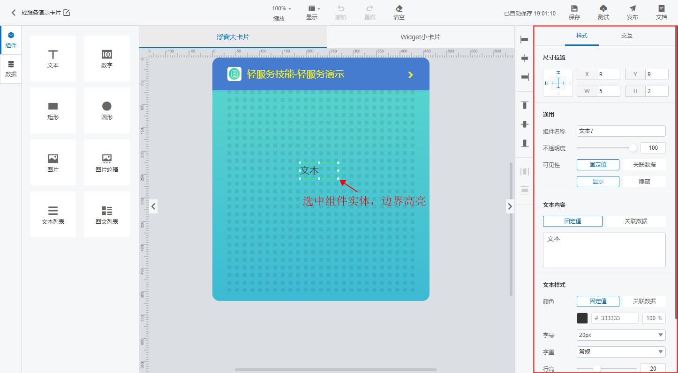Click the H height input field

click(x=657, y=91)
